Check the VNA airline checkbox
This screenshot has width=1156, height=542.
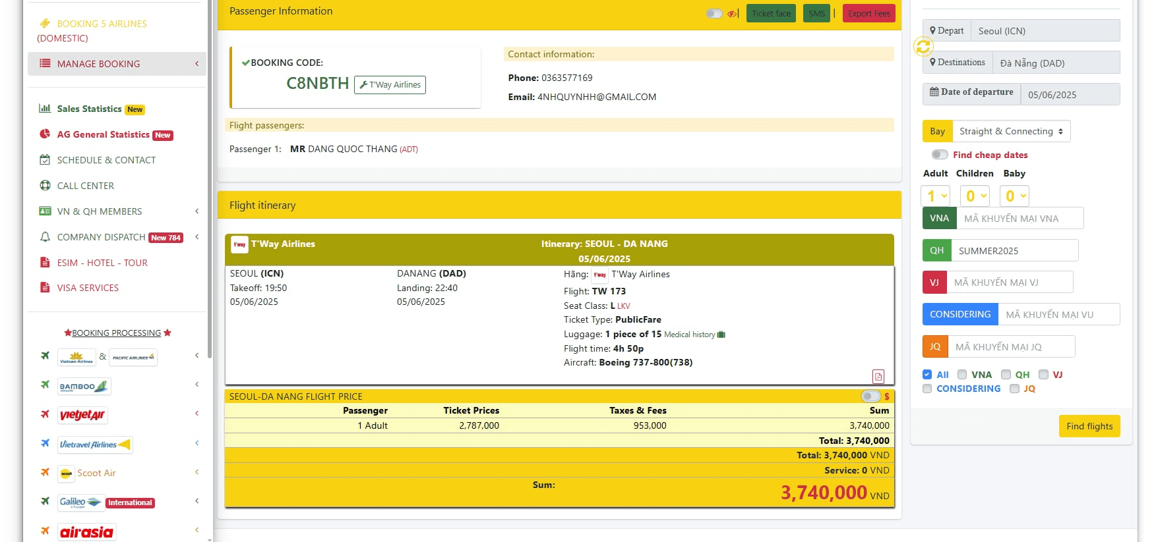click(x=962, y=374)
